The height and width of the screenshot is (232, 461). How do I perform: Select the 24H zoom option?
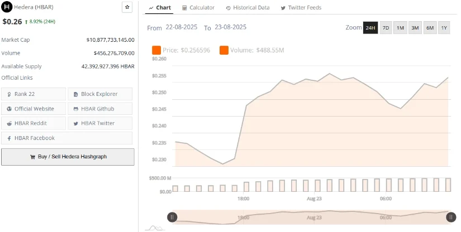pyautogui.click(x=370, y=28)
